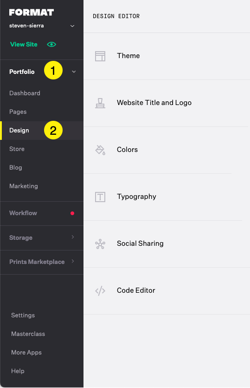Viewport: 250px width, 388px height.
Task: Open Settings in the sidebar footer
Action: click(x=23, y=316)
